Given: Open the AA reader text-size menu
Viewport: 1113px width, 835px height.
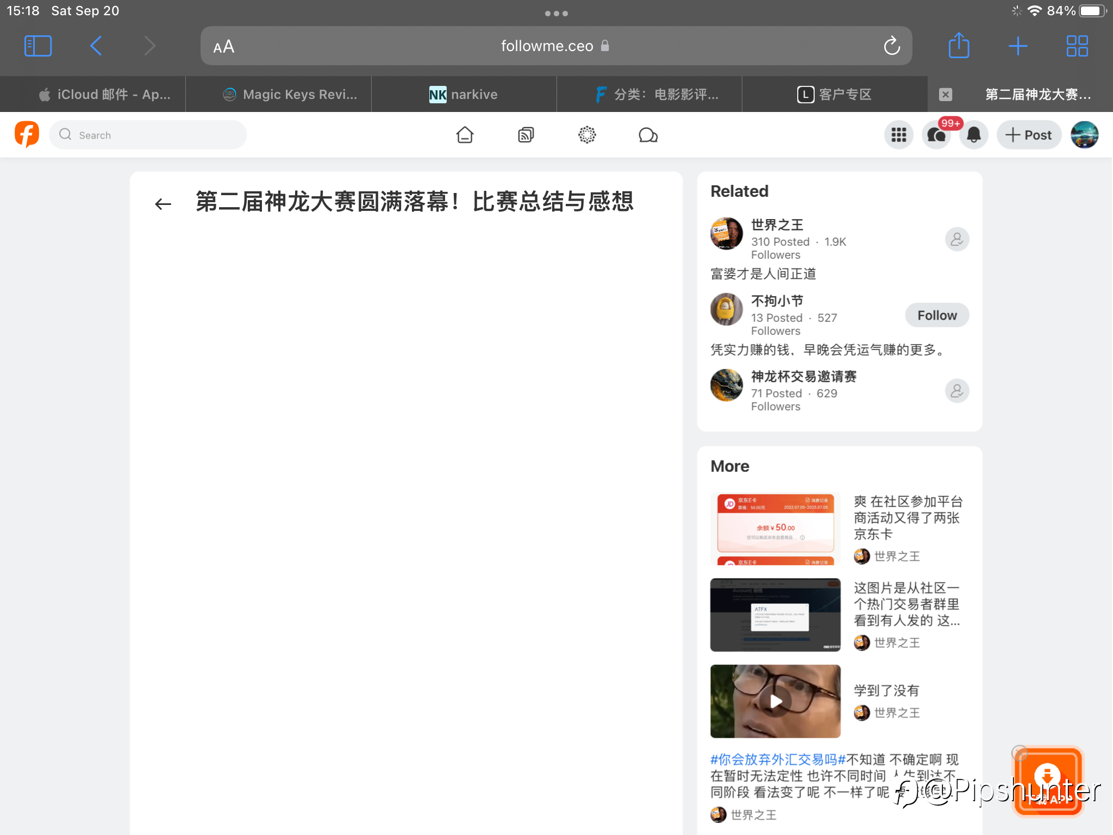Looking at the screenshot, I should [x=224, y=47].
